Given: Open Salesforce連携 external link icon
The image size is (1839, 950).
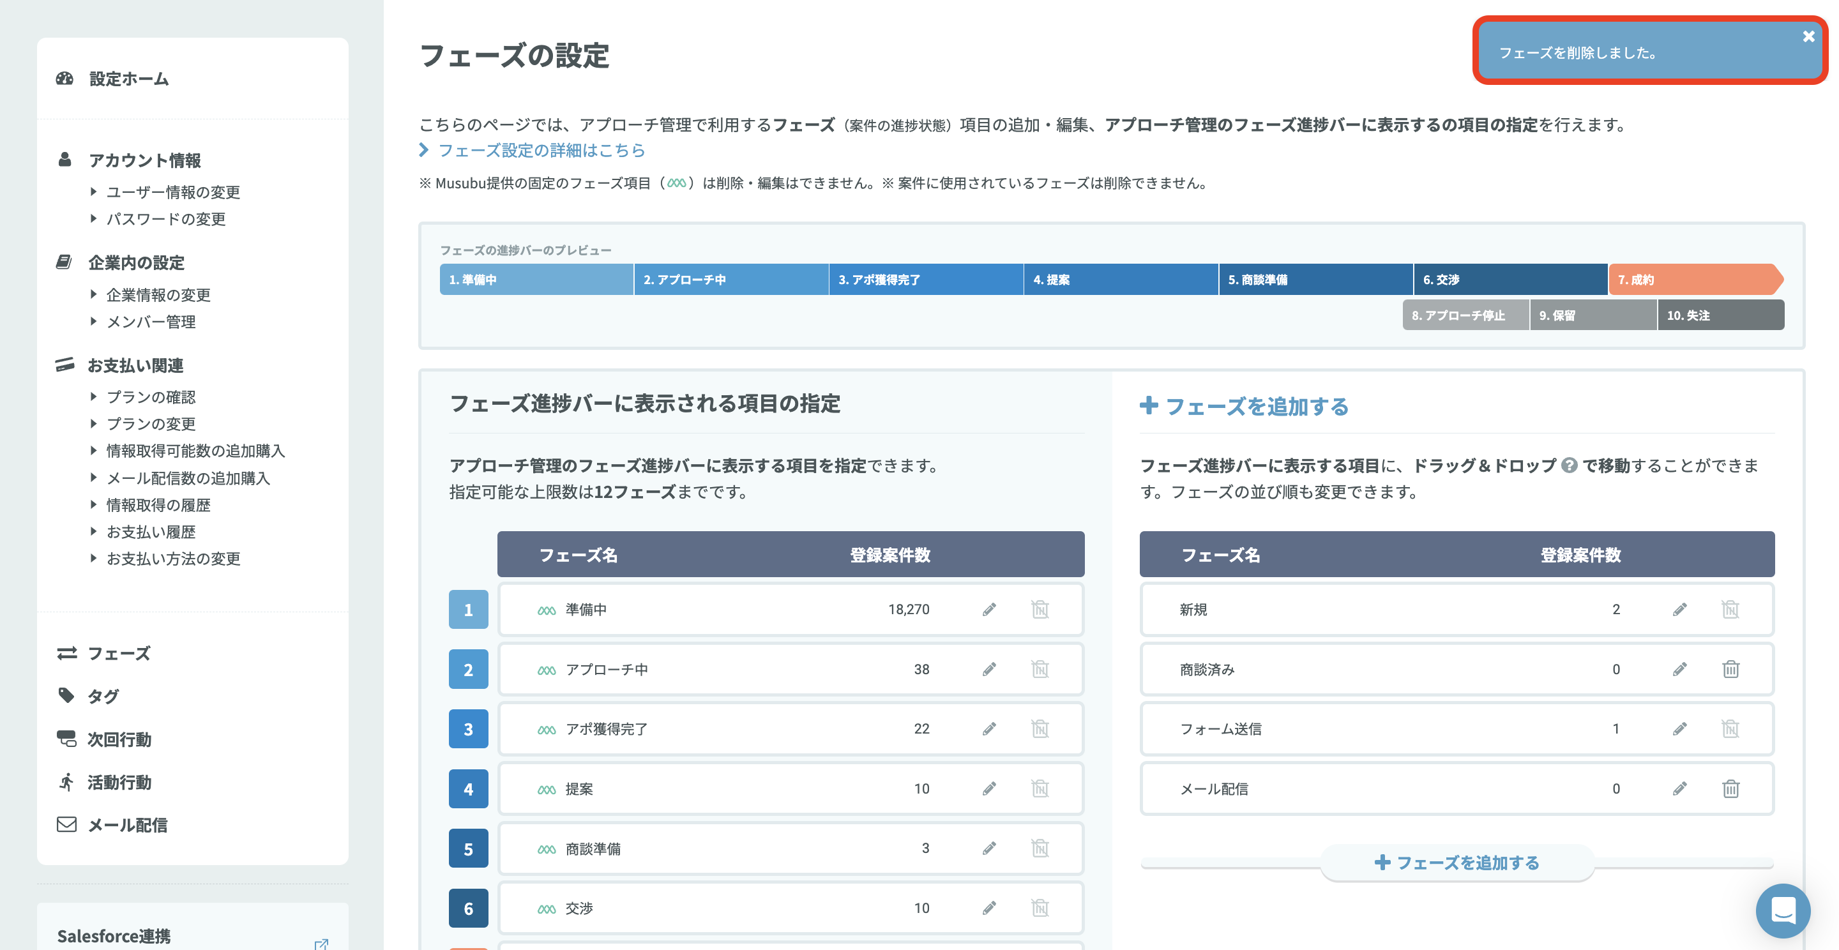Looking at the screenshot, I should point(321,944).
